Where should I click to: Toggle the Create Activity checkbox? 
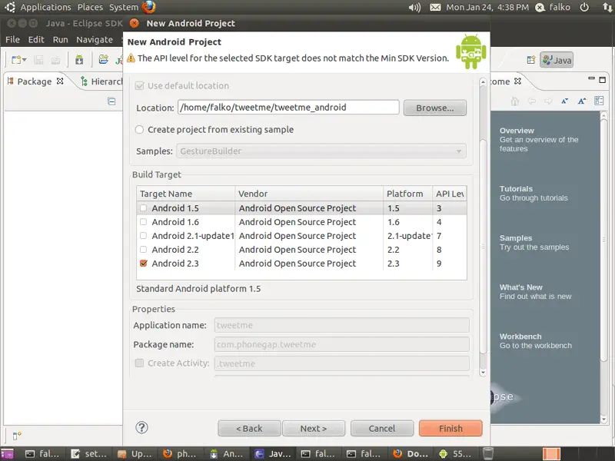pyautogui.click(x=139, y=363)
